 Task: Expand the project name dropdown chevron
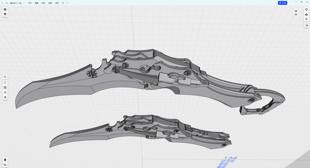[24, 3]
